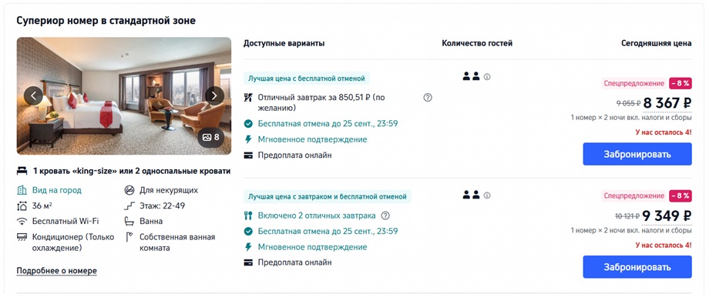Open the Подробнее о номере link
Screen dimensions: 709x294
point(56,271)
